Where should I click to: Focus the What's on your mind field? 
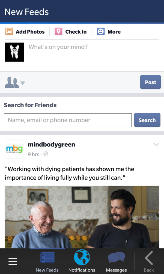[94, 52]
